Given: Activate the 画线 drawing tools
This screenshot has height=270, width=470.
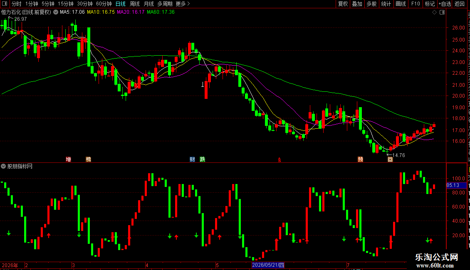Looking at the screenshot, I should tap(401, 4).
